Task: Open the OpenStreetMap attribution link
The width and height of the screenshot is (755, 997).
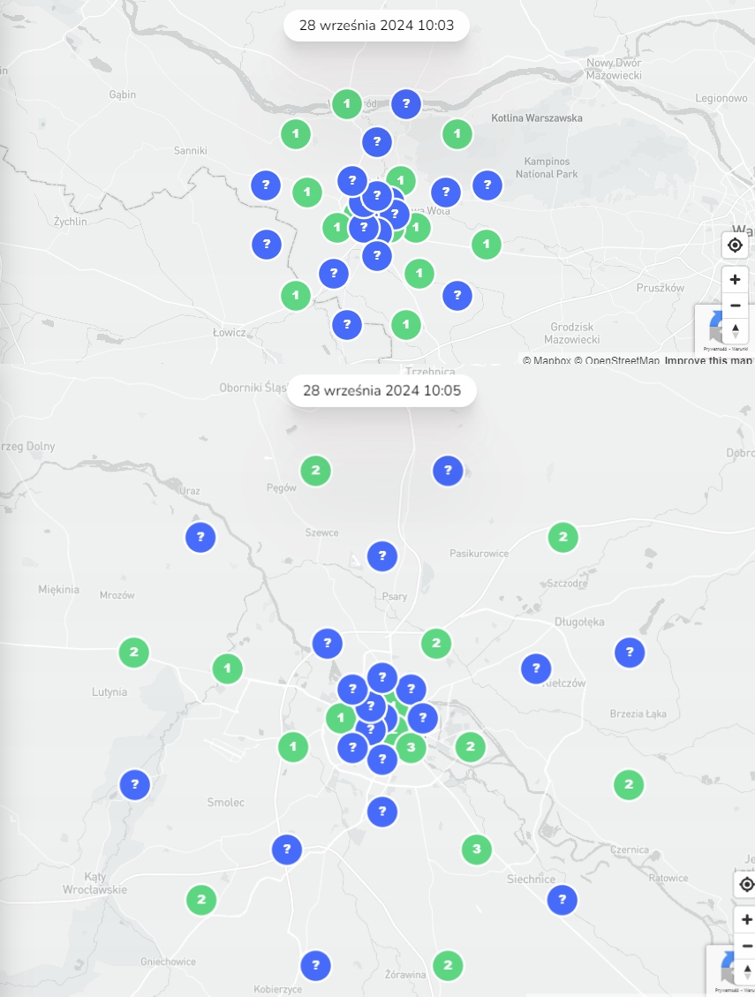Action: 617,360
